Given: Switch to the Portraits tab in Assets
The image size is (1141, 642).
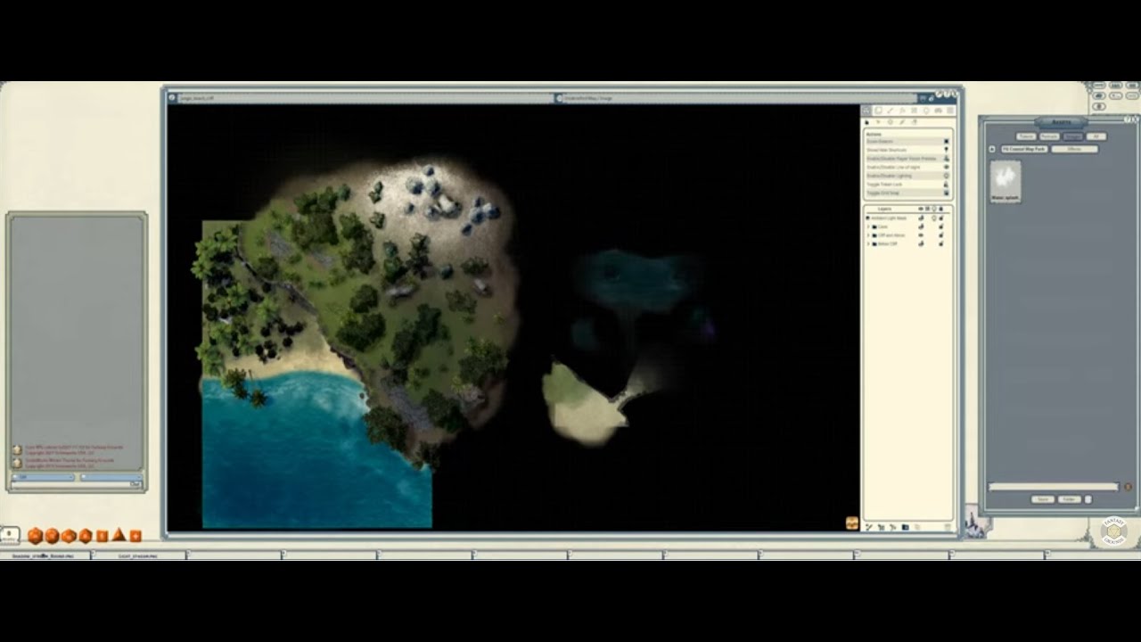Looking at the screenshot, I should click(1049, 136).
